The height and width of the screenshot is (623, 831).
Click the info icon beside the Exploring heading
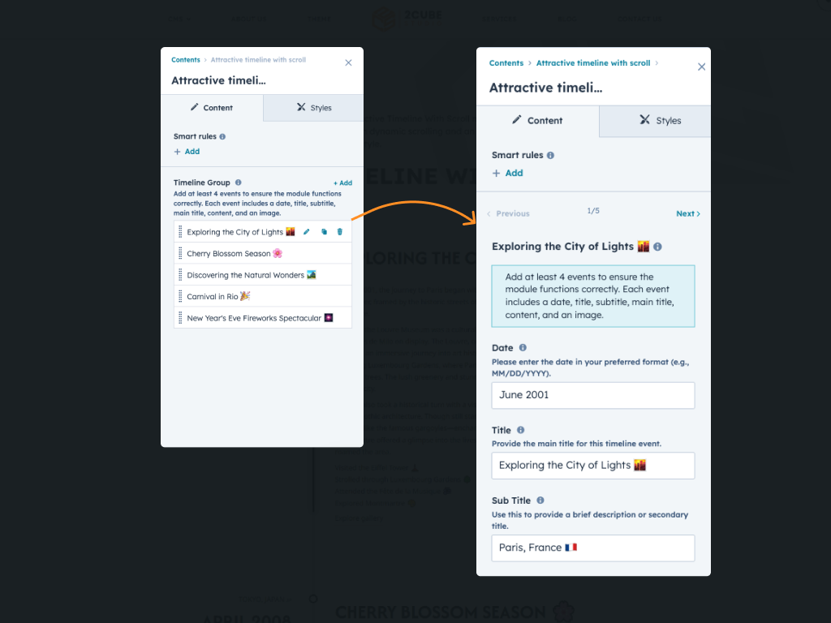[657, 247]
